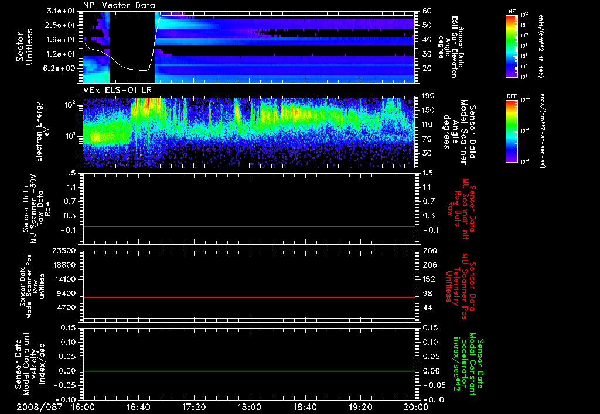Select the "Sector Unitless" axis label
The image size is (600, 414).
(x=25, y=48)
